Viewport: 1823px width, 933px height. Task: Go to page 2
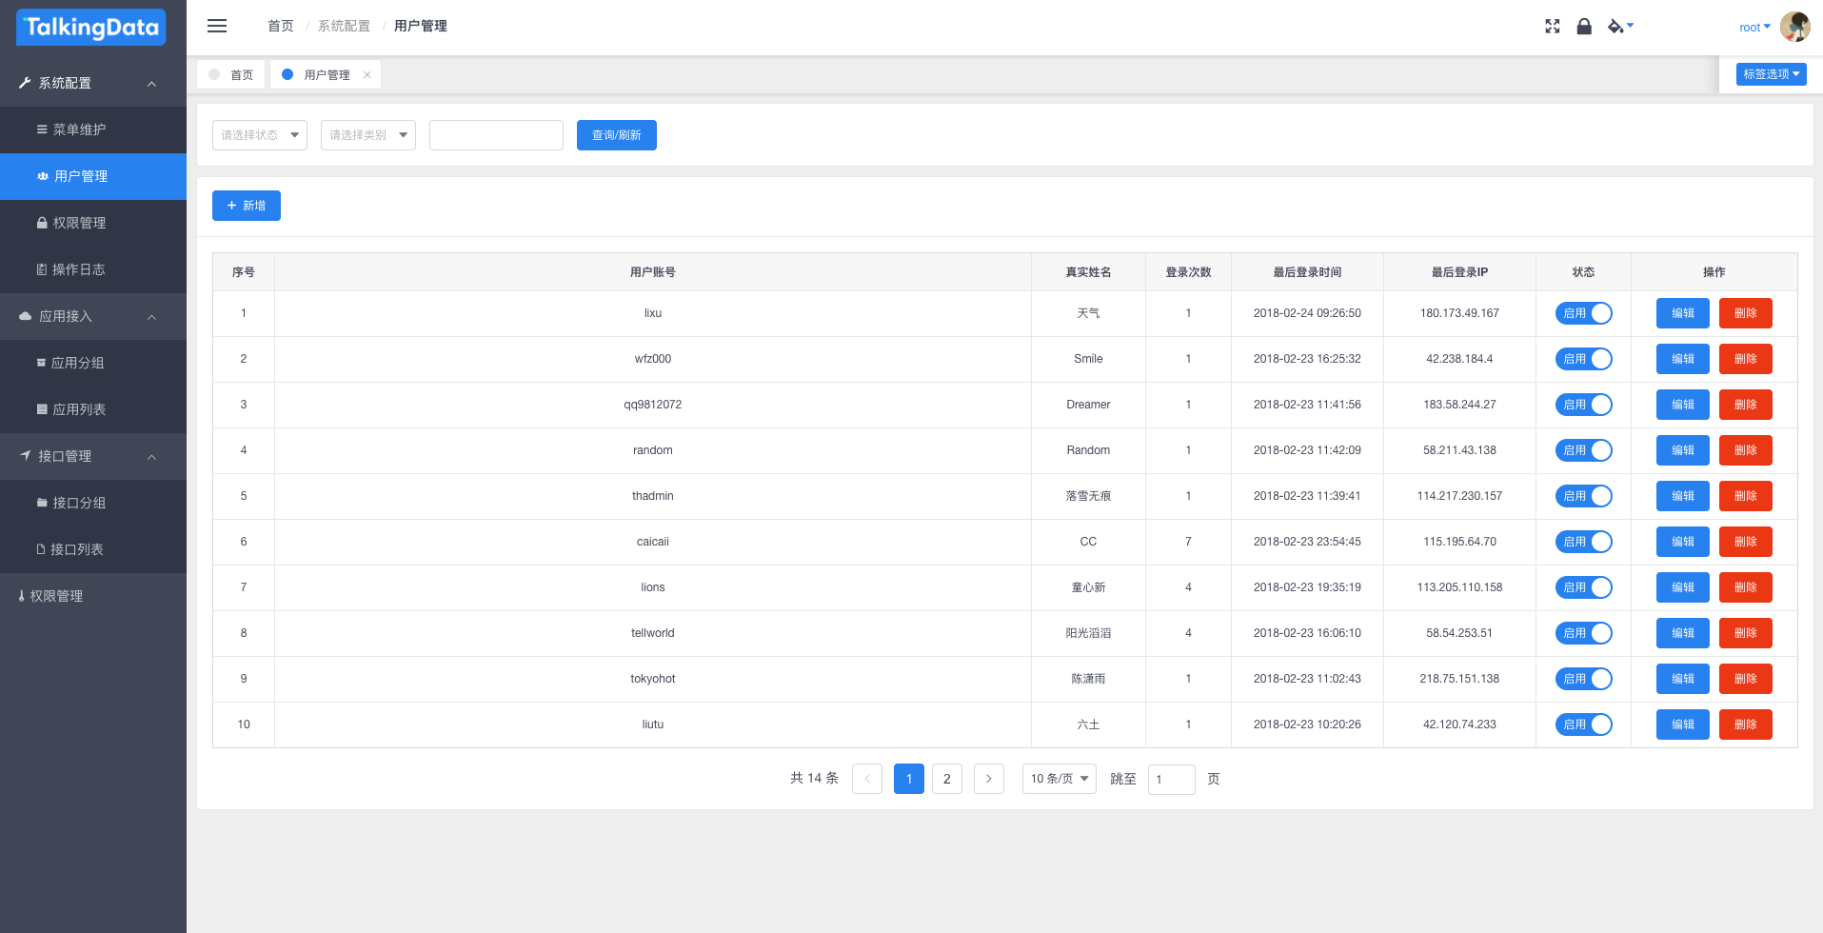click(x=947, y=779)
